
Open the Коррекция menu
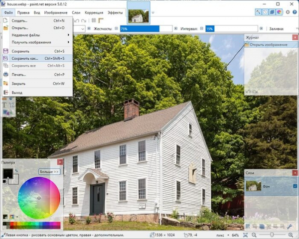tap(94, 12)
